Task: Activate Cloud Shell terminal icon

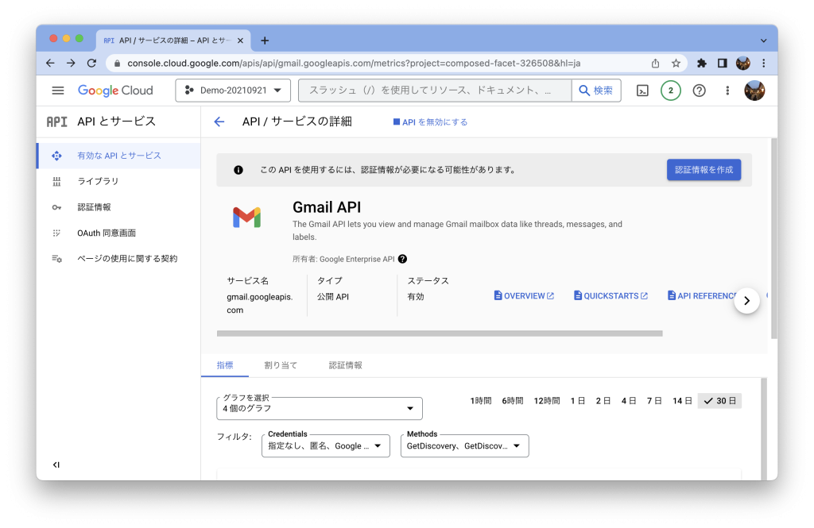Action: point(642,91)
